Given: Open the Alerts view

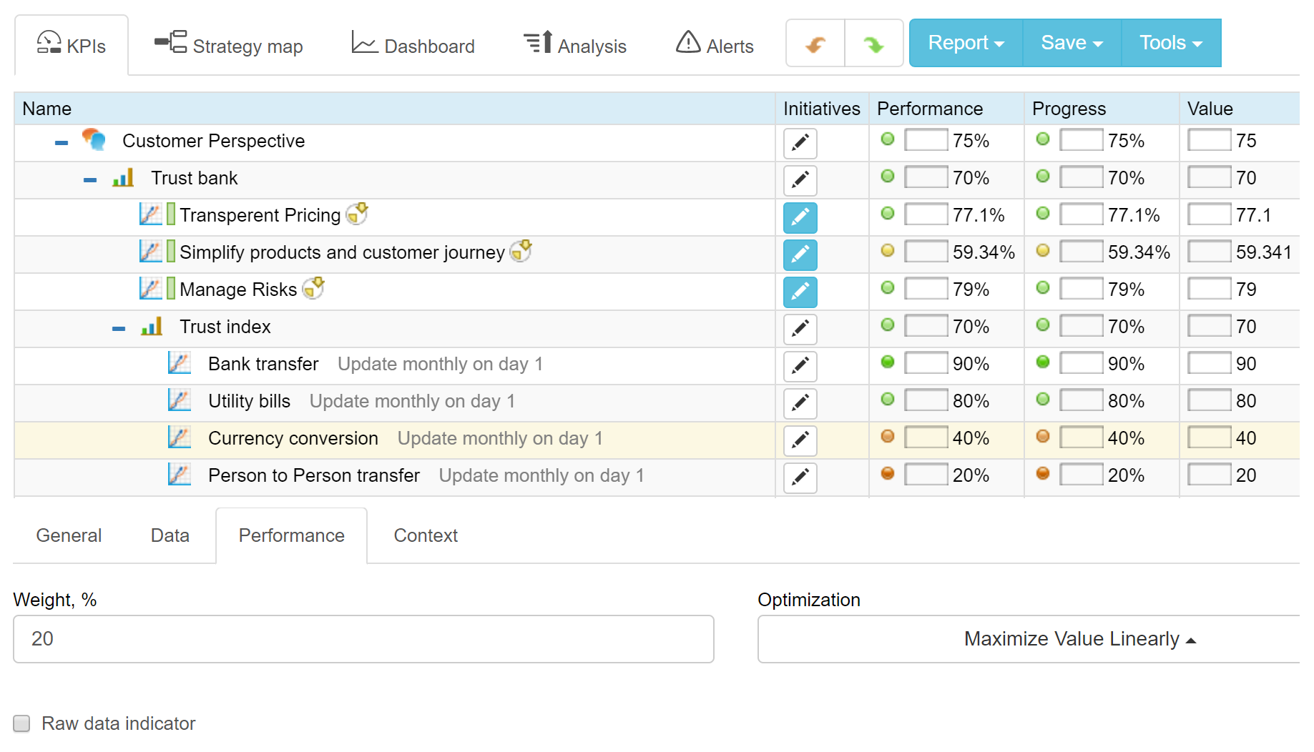Looking at the screenshot, I should (x=714, y=45).
